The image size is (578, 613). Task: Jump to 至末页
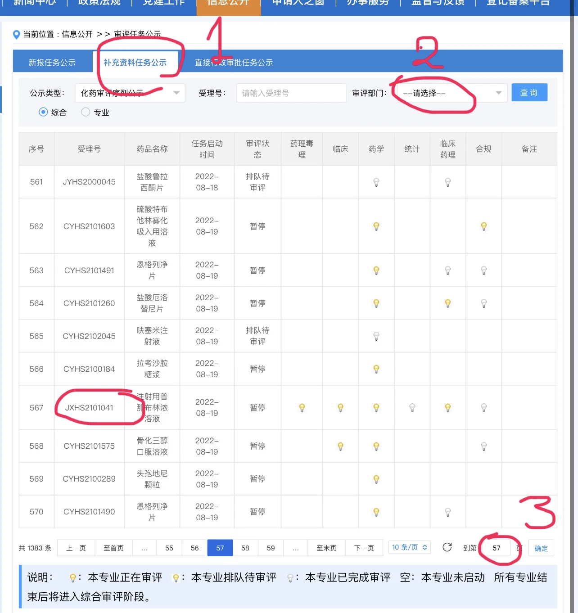coord(326,548)
